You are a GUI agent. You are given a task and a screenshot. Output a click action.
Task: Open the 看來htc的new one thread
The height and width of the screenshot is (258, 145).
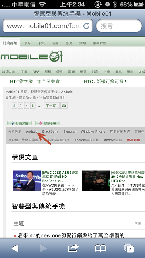point(71,235)
